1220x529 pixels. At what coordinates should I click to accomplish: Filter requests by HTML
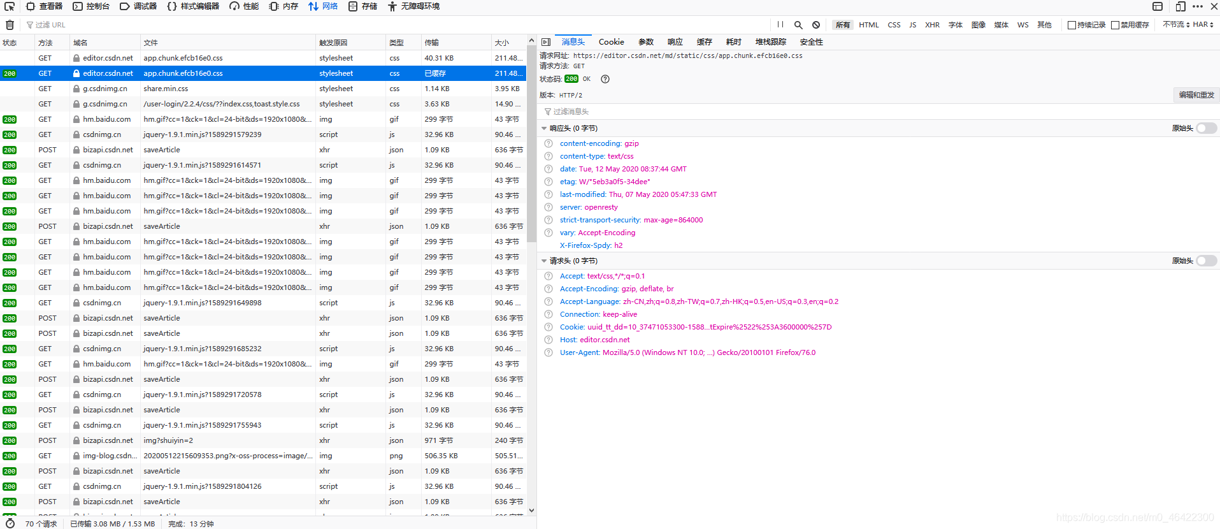(868, 25)
